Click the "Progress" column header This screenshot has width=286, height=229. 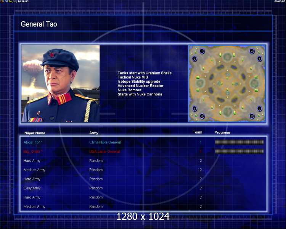pyautogui.click(x=222, y=132)
